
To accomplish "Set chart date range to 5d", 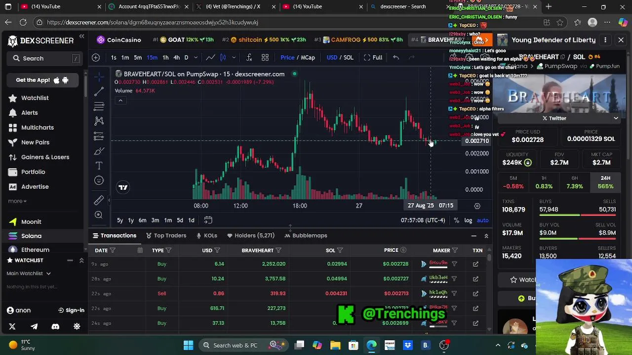I will pyautogui.click(x=180, y=220).
